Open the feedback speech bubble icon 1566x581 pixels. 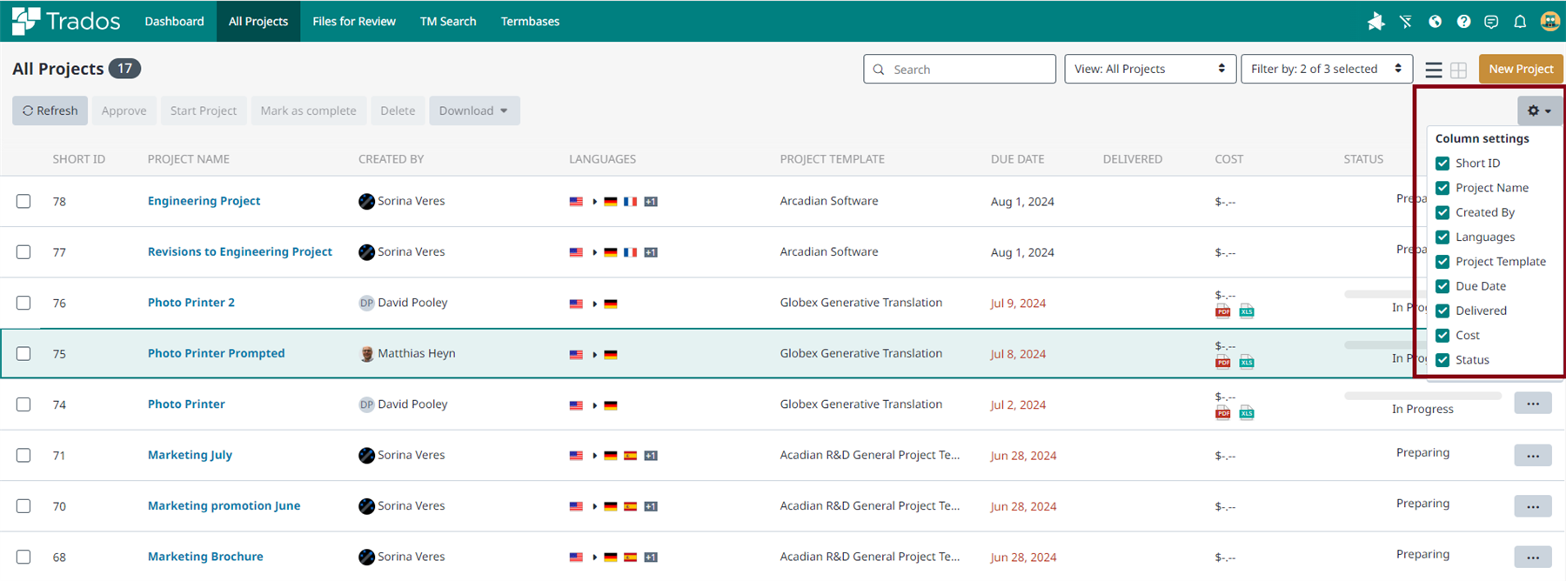[x=1491, y=22]
